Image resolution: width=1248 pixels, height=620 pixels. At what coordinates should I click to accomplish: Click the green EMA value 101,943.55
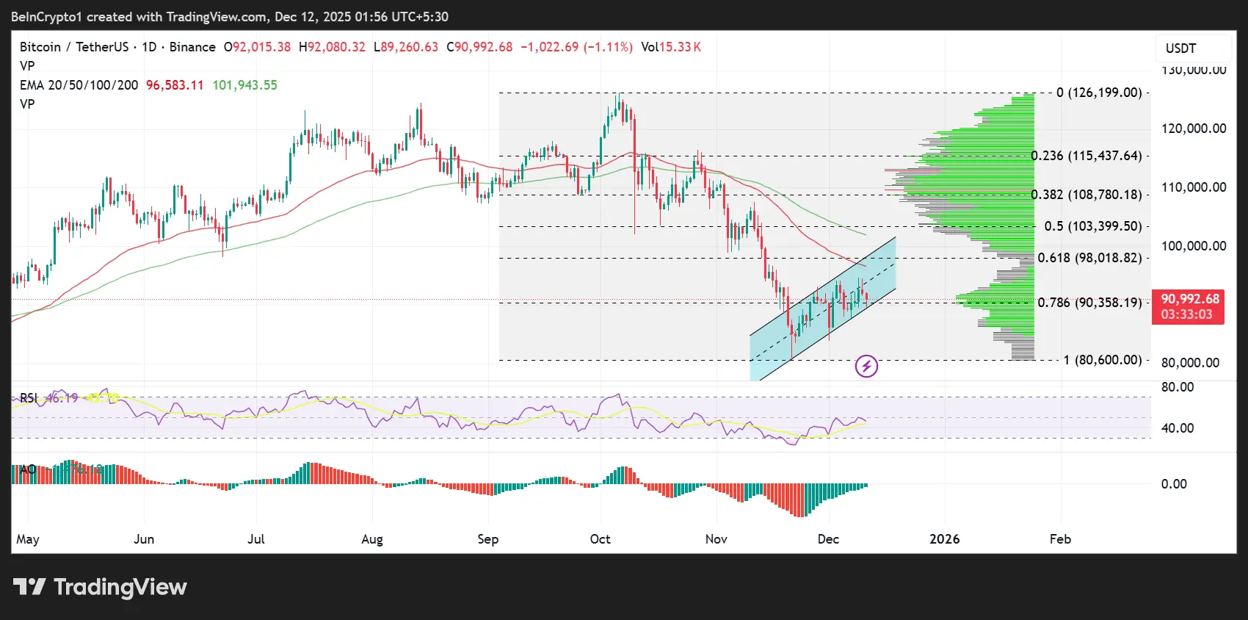(x=245, y=85)
